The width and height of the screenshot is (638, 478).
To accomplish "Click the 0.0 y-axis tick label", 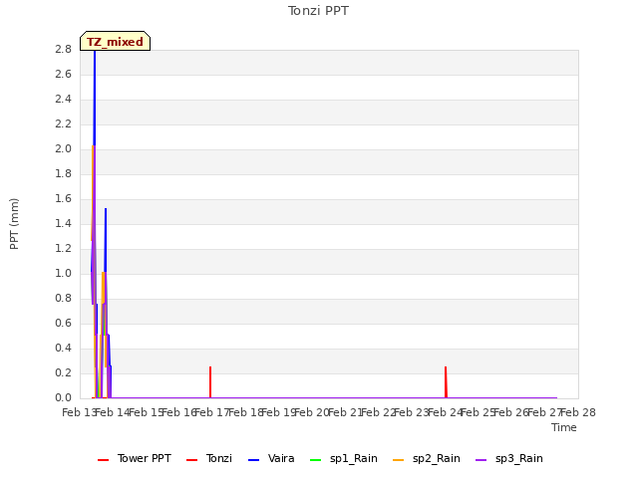I will pos(63,397).
